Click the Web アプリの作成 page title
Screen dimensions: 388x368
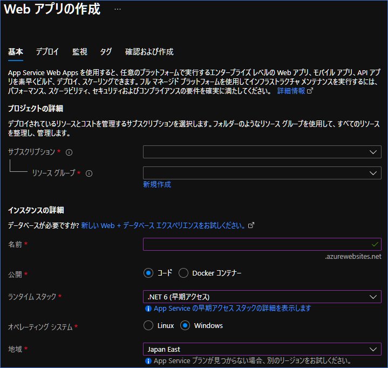point(52,9)
